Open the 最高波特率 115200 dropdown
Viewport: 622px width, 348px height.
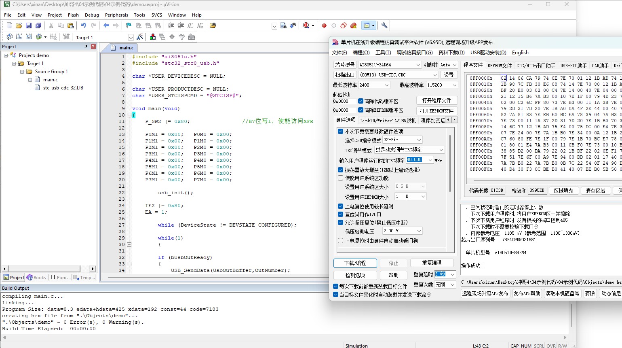(x=454, y=85)
